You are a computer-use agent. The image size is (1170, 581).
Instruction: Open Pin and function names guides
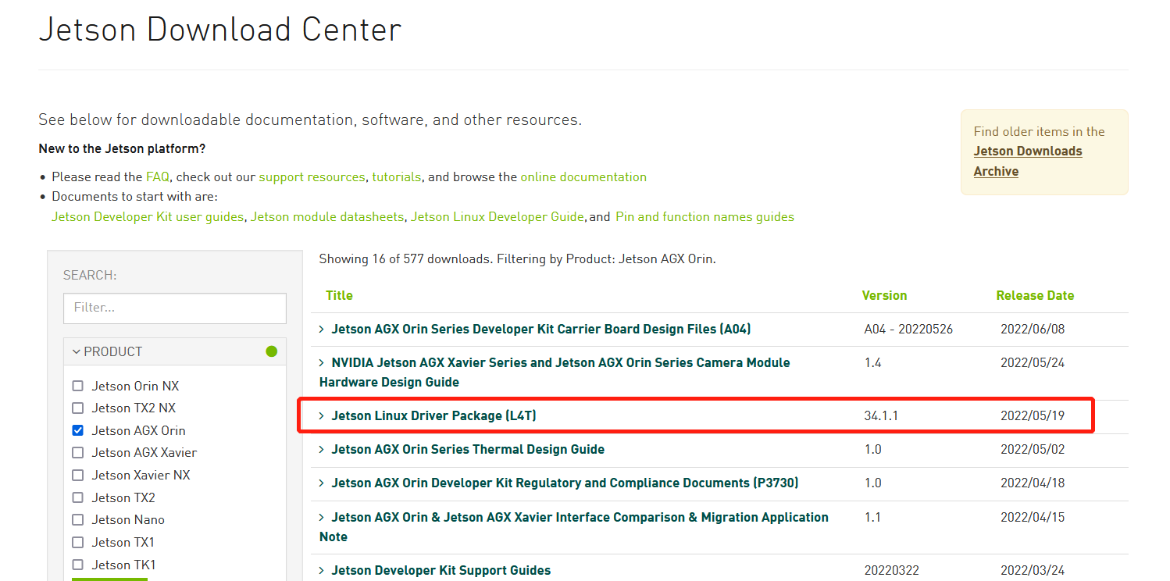[x=704, y=217]
